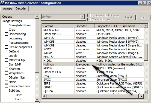Enable Blur & NR checkbox

pyautogui.click(x=6, y=64)
